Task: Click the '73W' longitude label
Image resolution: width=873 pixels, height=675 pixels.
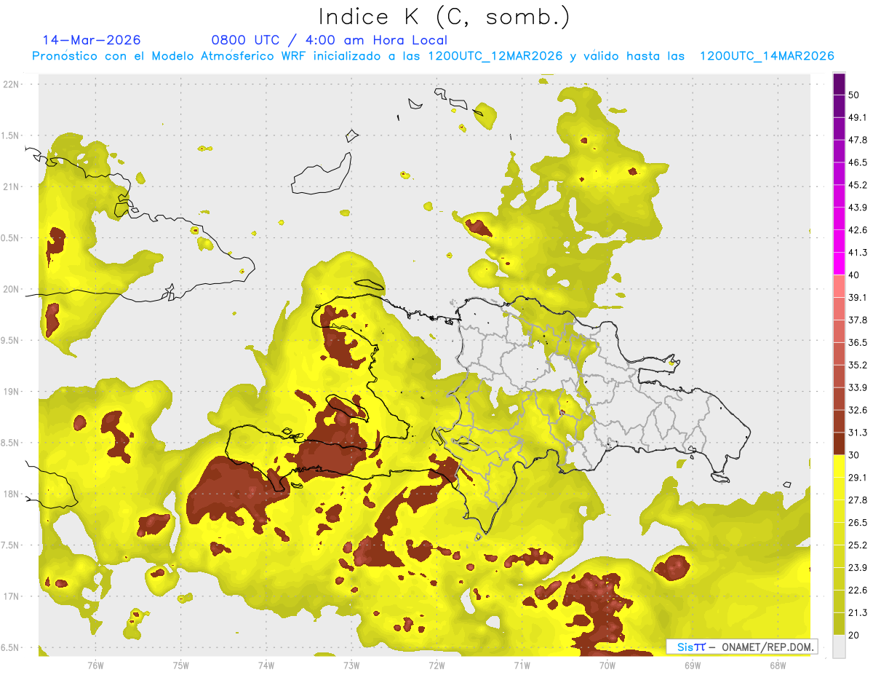Action: point(351,665)
